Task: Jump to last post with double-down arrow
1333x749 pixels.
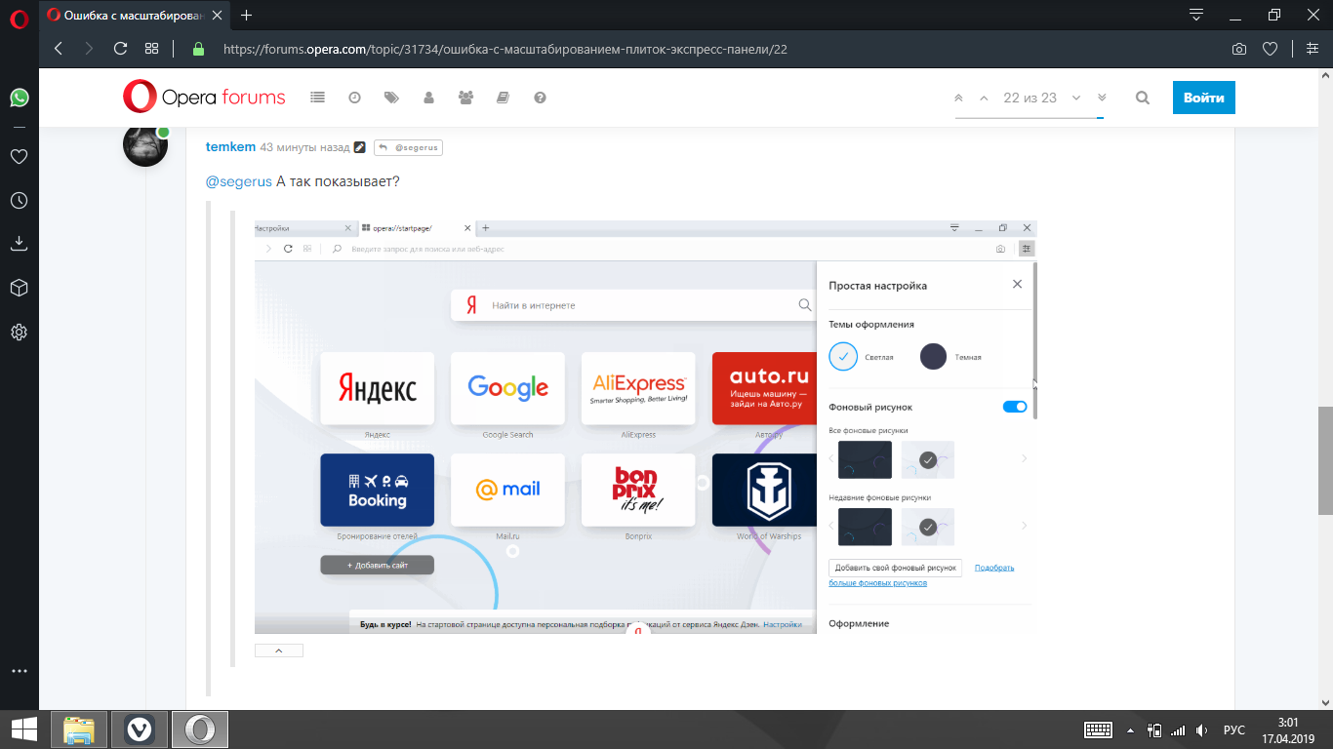Action: coord(1102,98)
